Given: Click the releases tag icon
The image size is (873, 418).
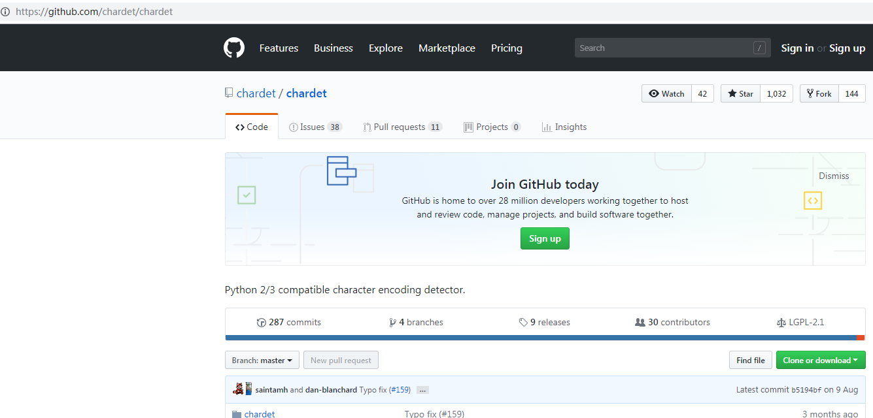Looking at the screenshot, I should click(x=523, y=323).
